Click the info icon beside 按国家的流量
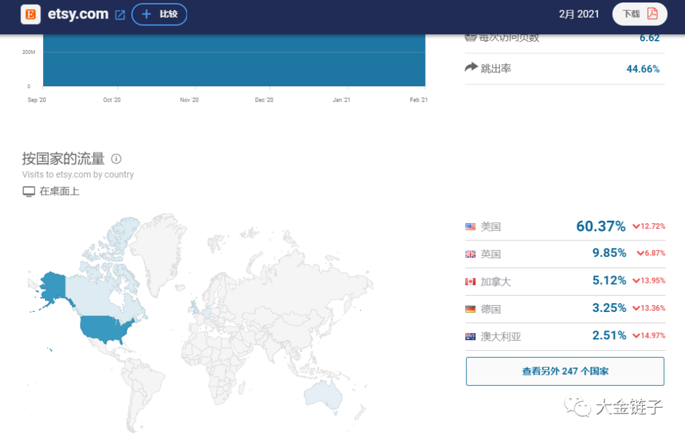Screen dimensions: 685x437 [x=116, y=159]
